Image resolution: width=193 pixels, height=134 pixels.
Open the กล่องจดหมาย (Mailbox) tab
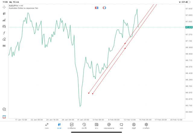tap(109, 126)
